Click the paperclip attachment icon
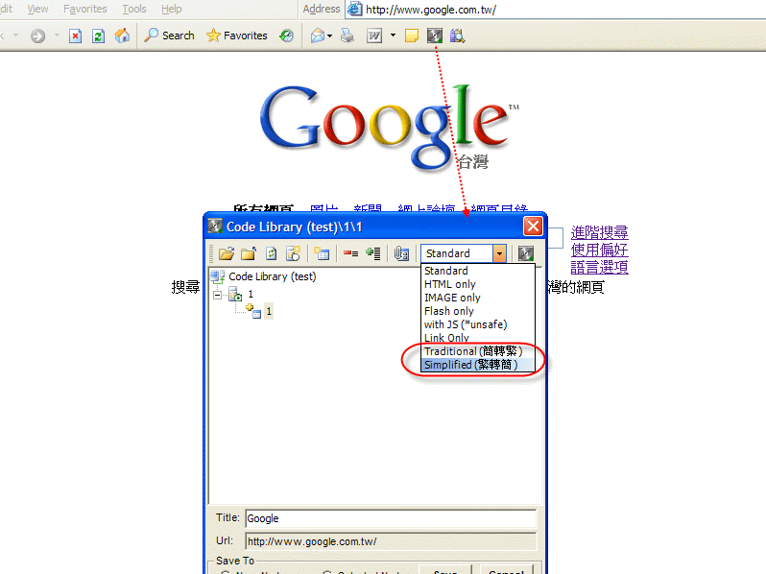 point(401,253)
